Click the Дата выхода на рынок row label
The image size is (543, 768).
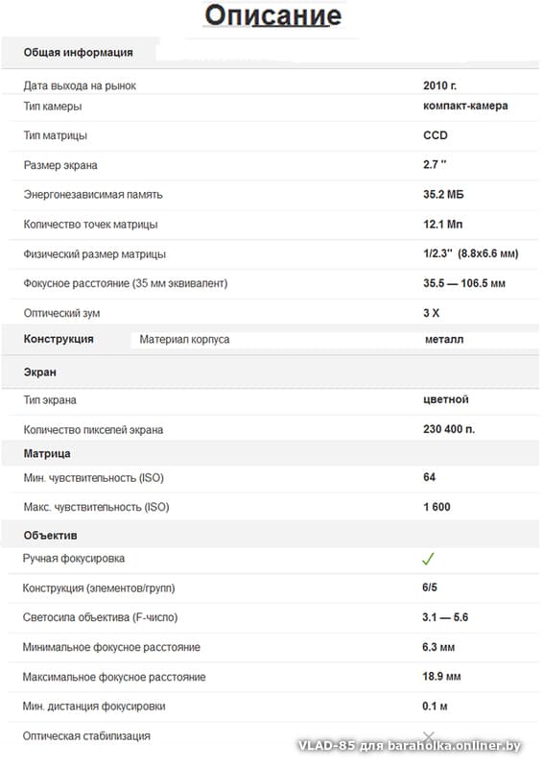pos(80,85)
